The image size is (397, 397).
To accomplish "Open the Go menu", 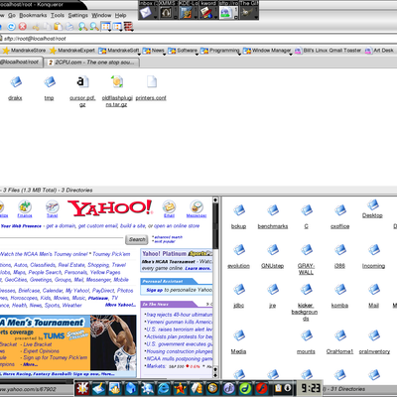I will click(x=12, y=15).
